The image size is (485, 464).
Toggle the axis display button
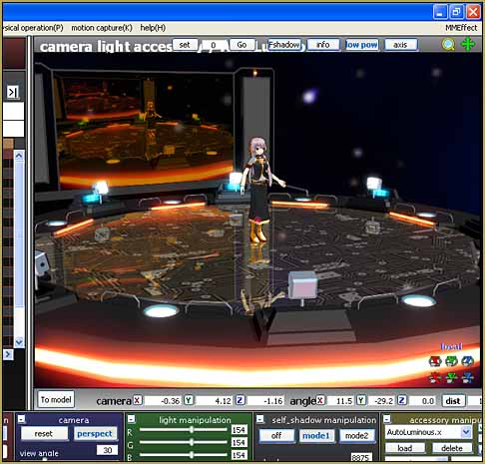(400, 45)
